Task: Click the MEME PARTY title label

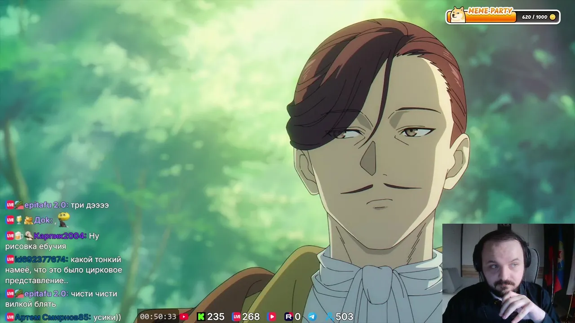Action: [490, 11]
